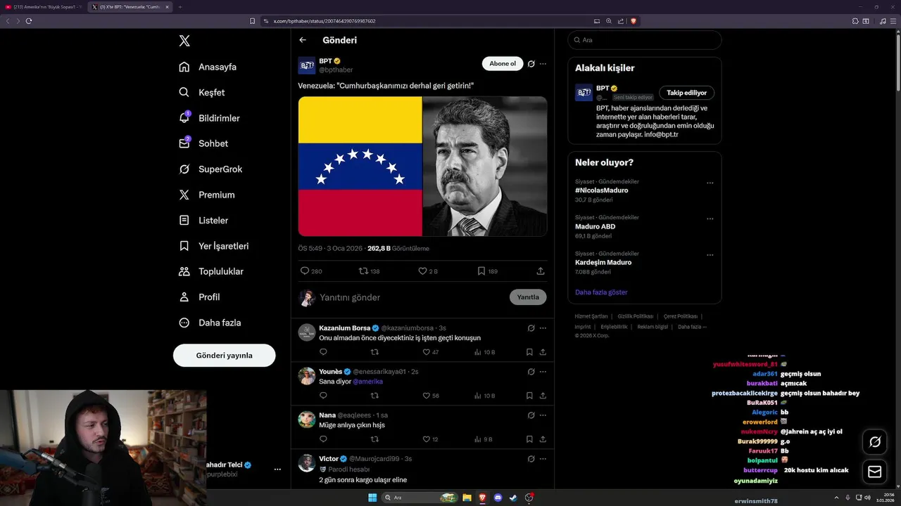Click the Yanıtla button
Viewport: 901px width, 506px height.
[528, 297]
